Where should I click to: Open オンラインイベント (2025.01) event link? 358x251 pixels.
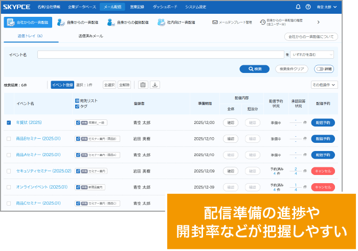pyautogui.click(x=42, y=187)
